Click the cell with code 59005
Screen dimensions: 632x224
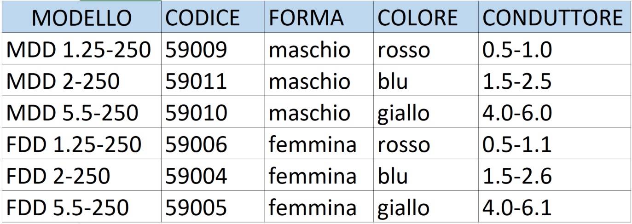(213, 207)
